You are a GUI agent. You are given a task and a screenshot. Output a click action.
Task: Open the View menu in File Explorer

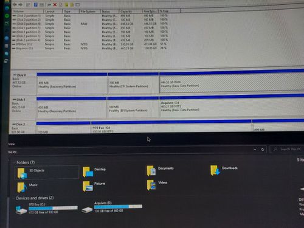pyautogui.click(x=12, y=144)
